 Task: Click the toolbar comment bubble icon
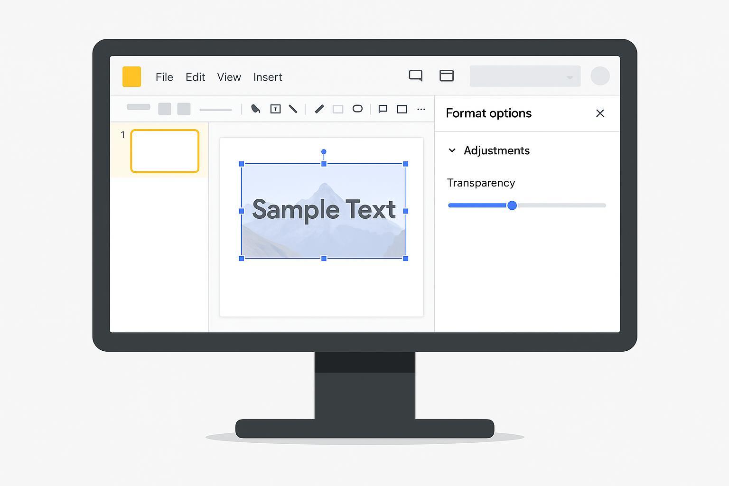coord(383,109)
